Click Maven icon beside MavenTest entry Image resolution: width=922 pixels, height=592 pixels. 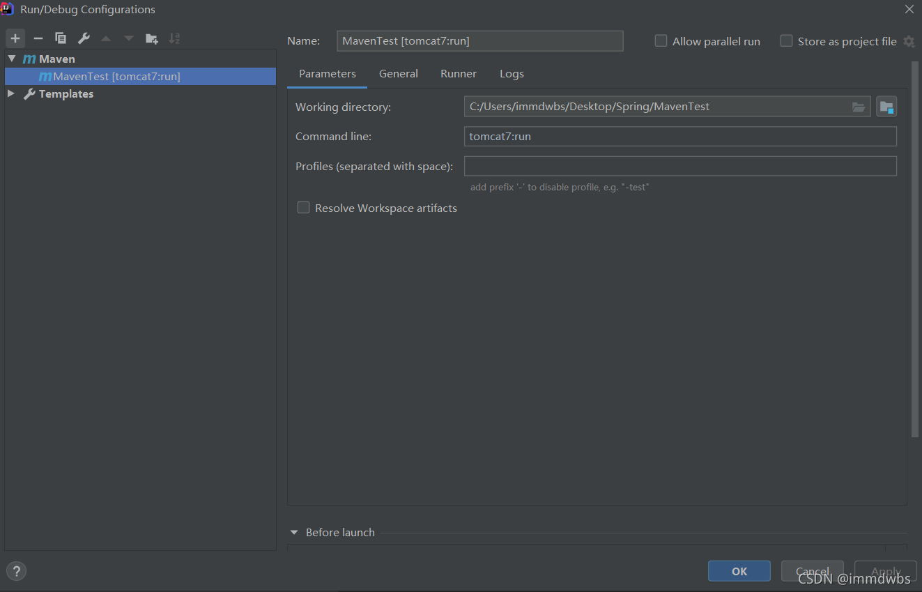click(45, 76)
